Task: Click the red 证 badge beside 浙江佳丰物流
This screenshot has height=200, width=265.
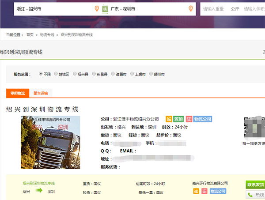Action: pyautogui.click(x=189, y=119)
